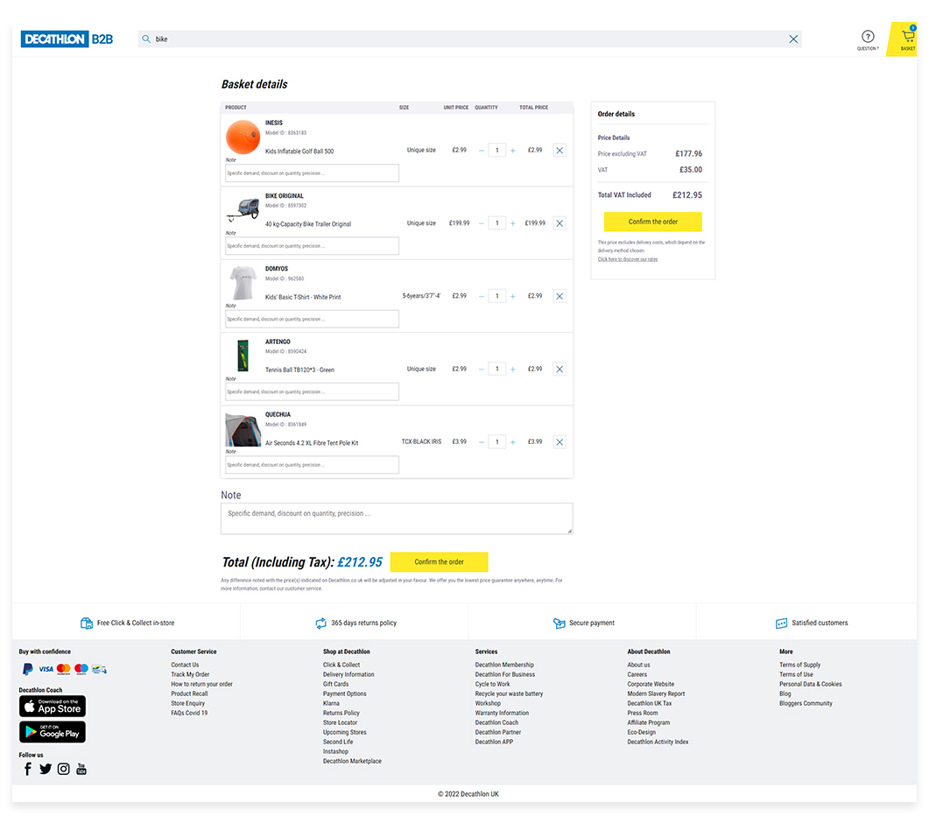929x824 pixels.
Task: Clear the search field with X icon
Action: pos(793,39)
